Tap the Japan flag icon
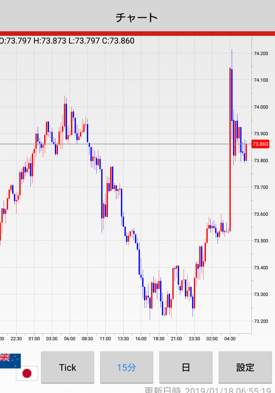The image size is (275, 393). click(27, 373)
